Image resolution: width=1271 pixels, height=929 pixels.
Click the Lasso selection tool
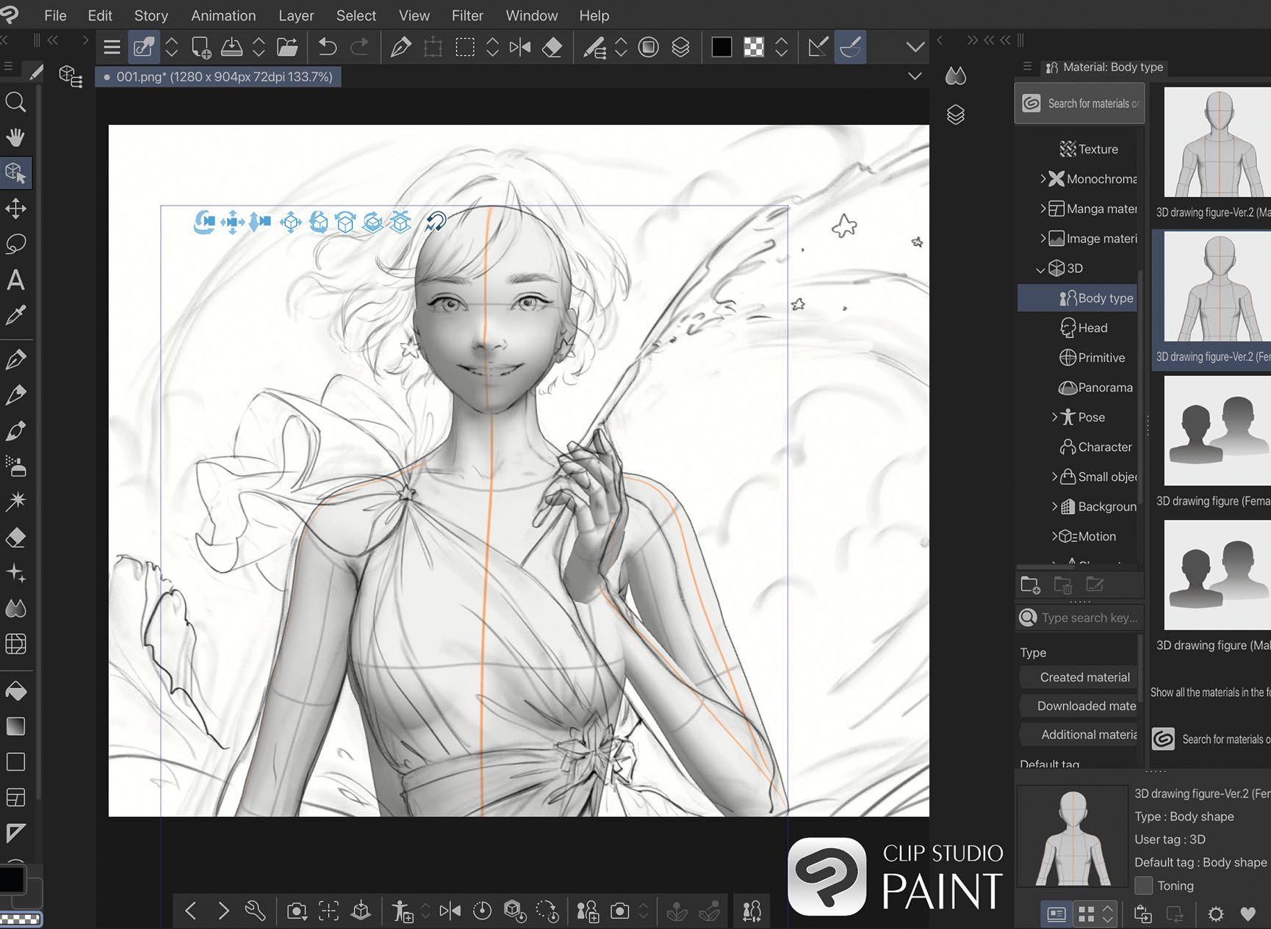tap(15, 244)
